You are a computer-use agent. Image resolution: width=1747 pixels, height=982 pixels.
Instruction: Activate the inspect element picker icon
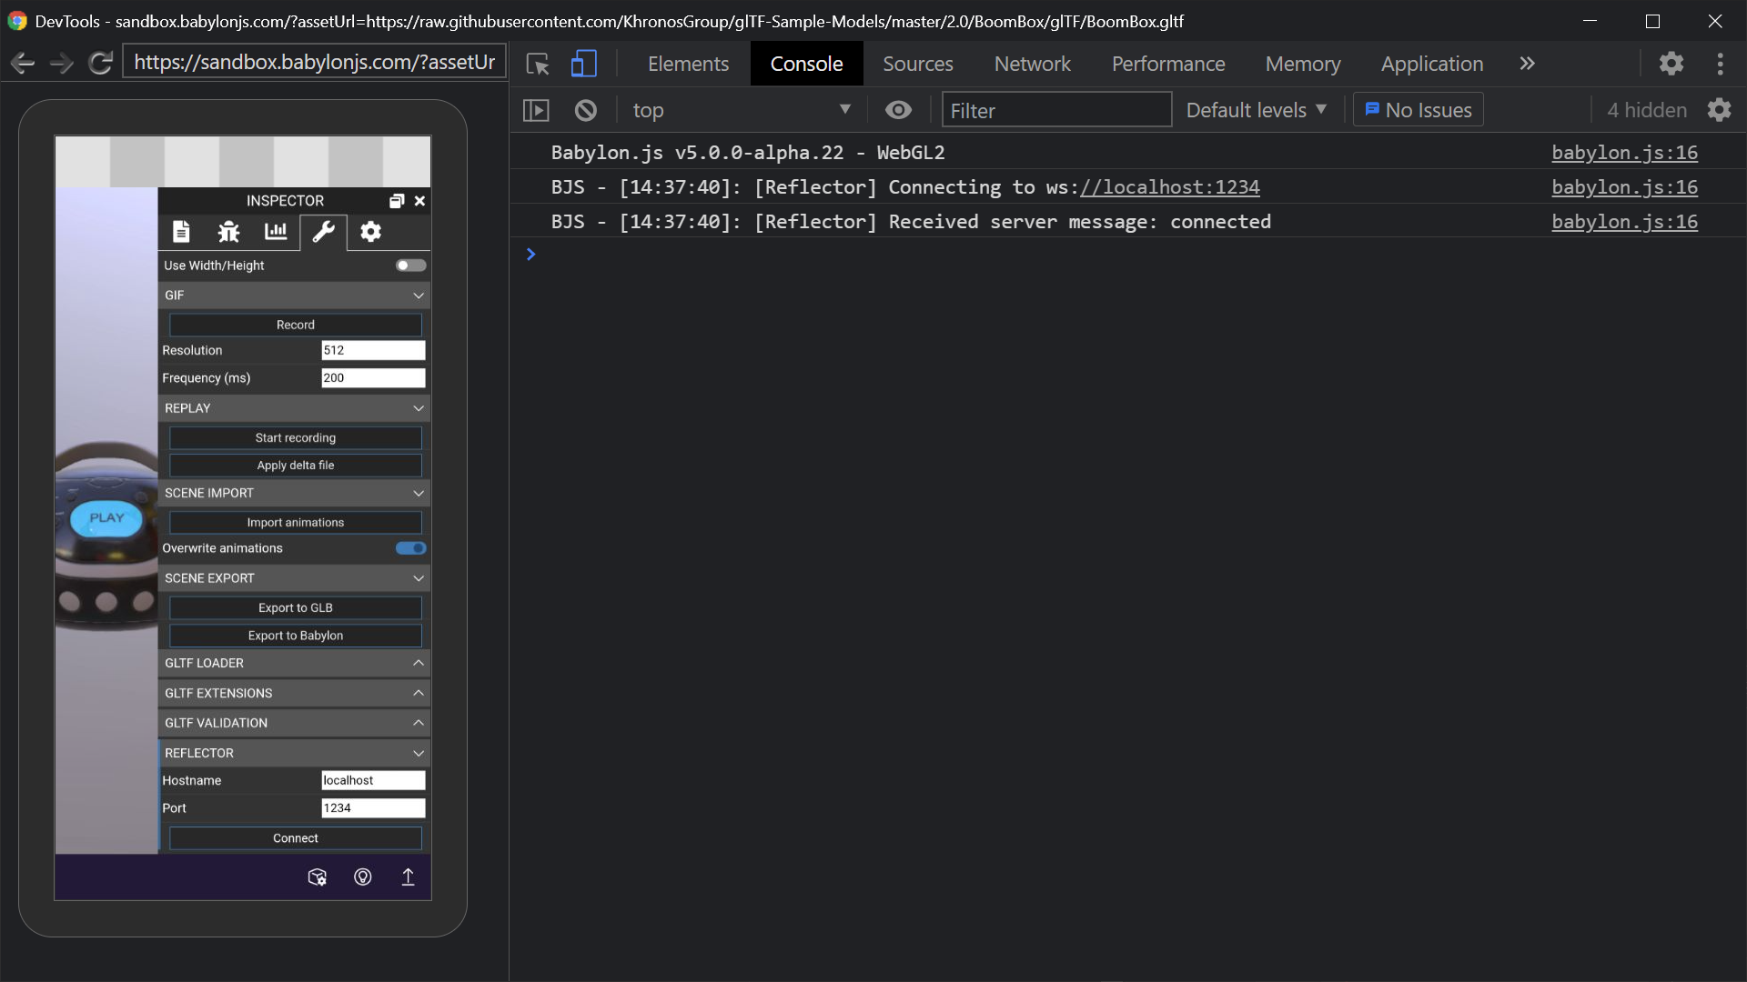[538, 64]
